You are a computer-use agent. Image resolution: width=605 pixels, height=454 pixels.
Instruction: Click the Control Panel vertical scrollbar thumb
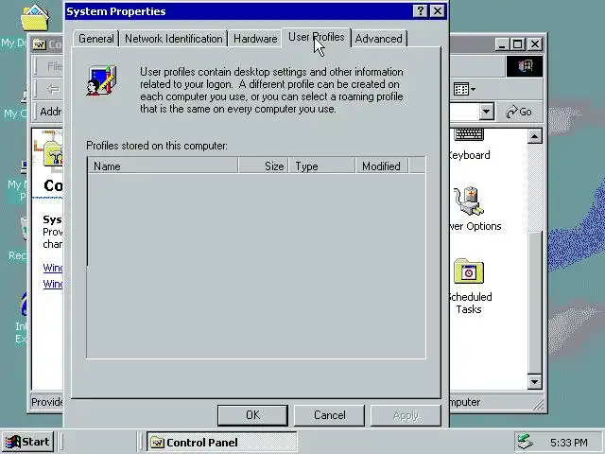(x=535, y=303)
